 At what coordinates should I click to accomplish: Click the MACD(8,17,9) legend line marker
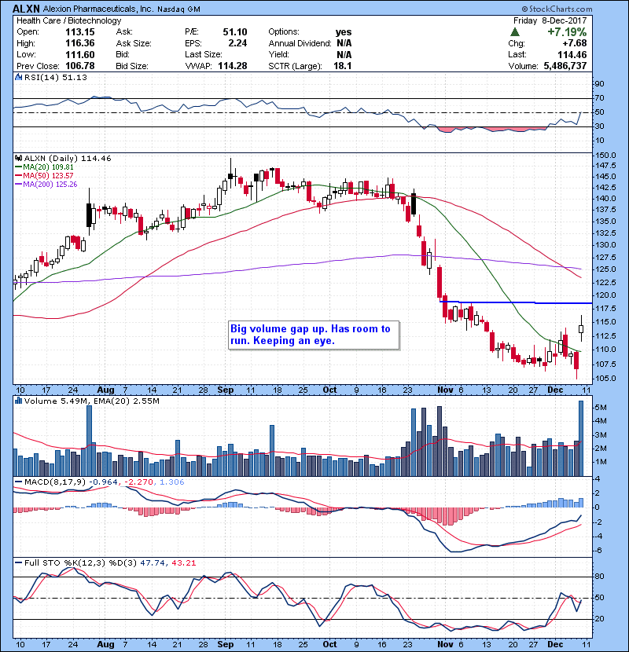pyautogui.click(x=18, y=482)
